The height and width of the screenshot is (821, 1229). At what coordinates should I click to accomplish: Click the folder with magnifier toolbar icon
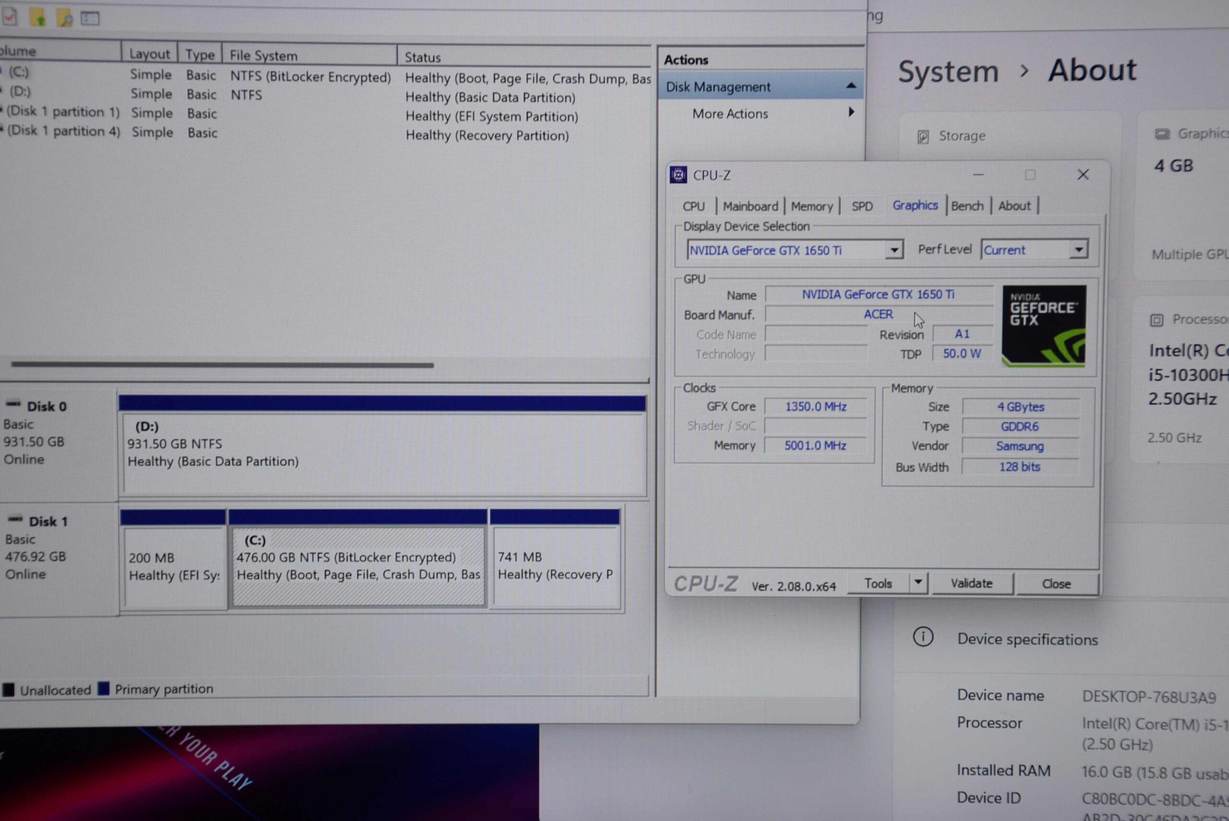click(x=64, y=18)
